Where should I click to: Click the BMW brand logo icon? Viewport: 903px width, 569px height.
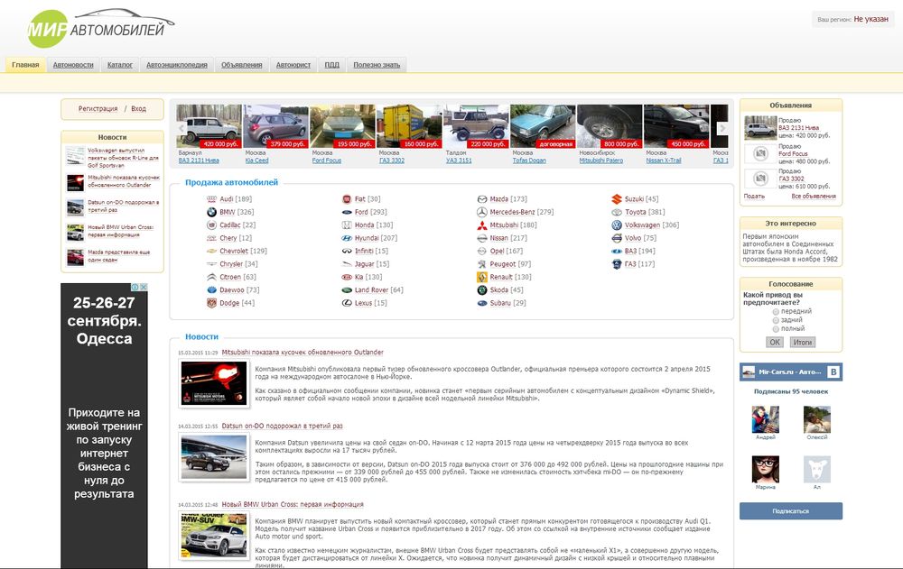tap(211, 212)
